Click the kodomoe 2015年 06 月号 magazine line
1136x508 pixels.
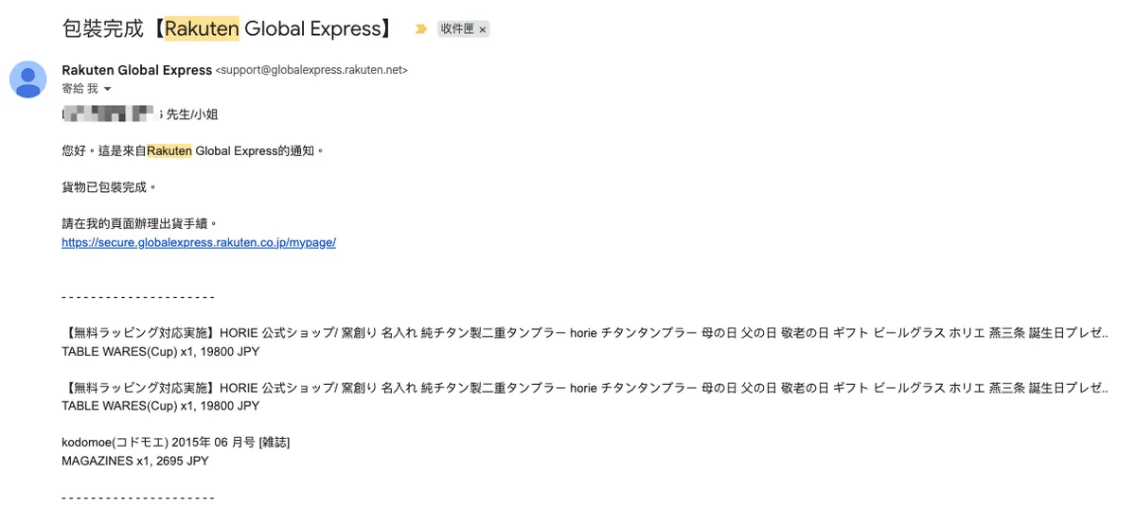pyautogui.click(x=175, y=443)
